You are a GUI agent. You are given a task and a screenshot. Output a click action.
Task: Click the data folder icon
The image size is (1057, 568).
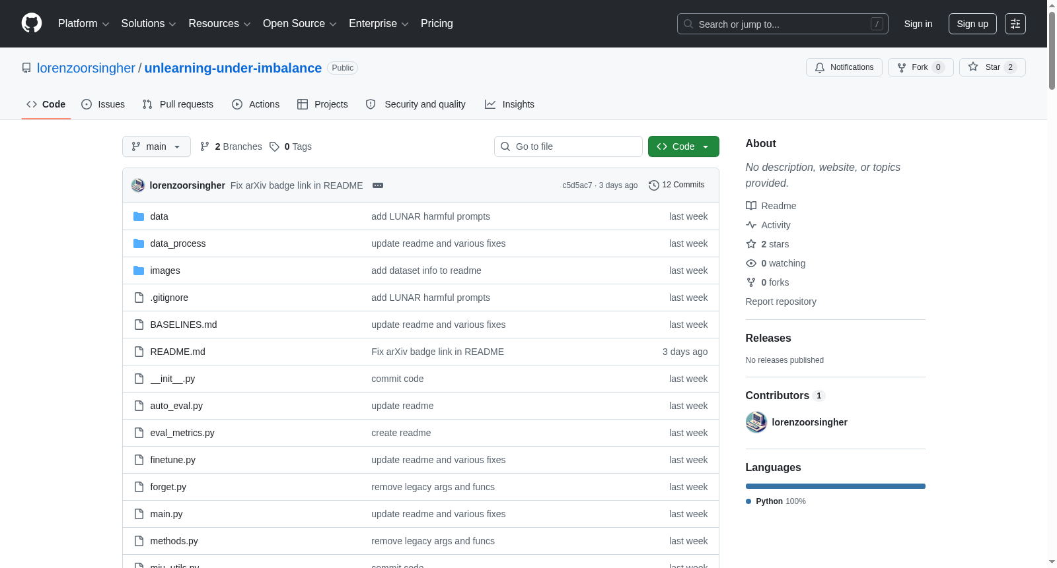point(139,216)
